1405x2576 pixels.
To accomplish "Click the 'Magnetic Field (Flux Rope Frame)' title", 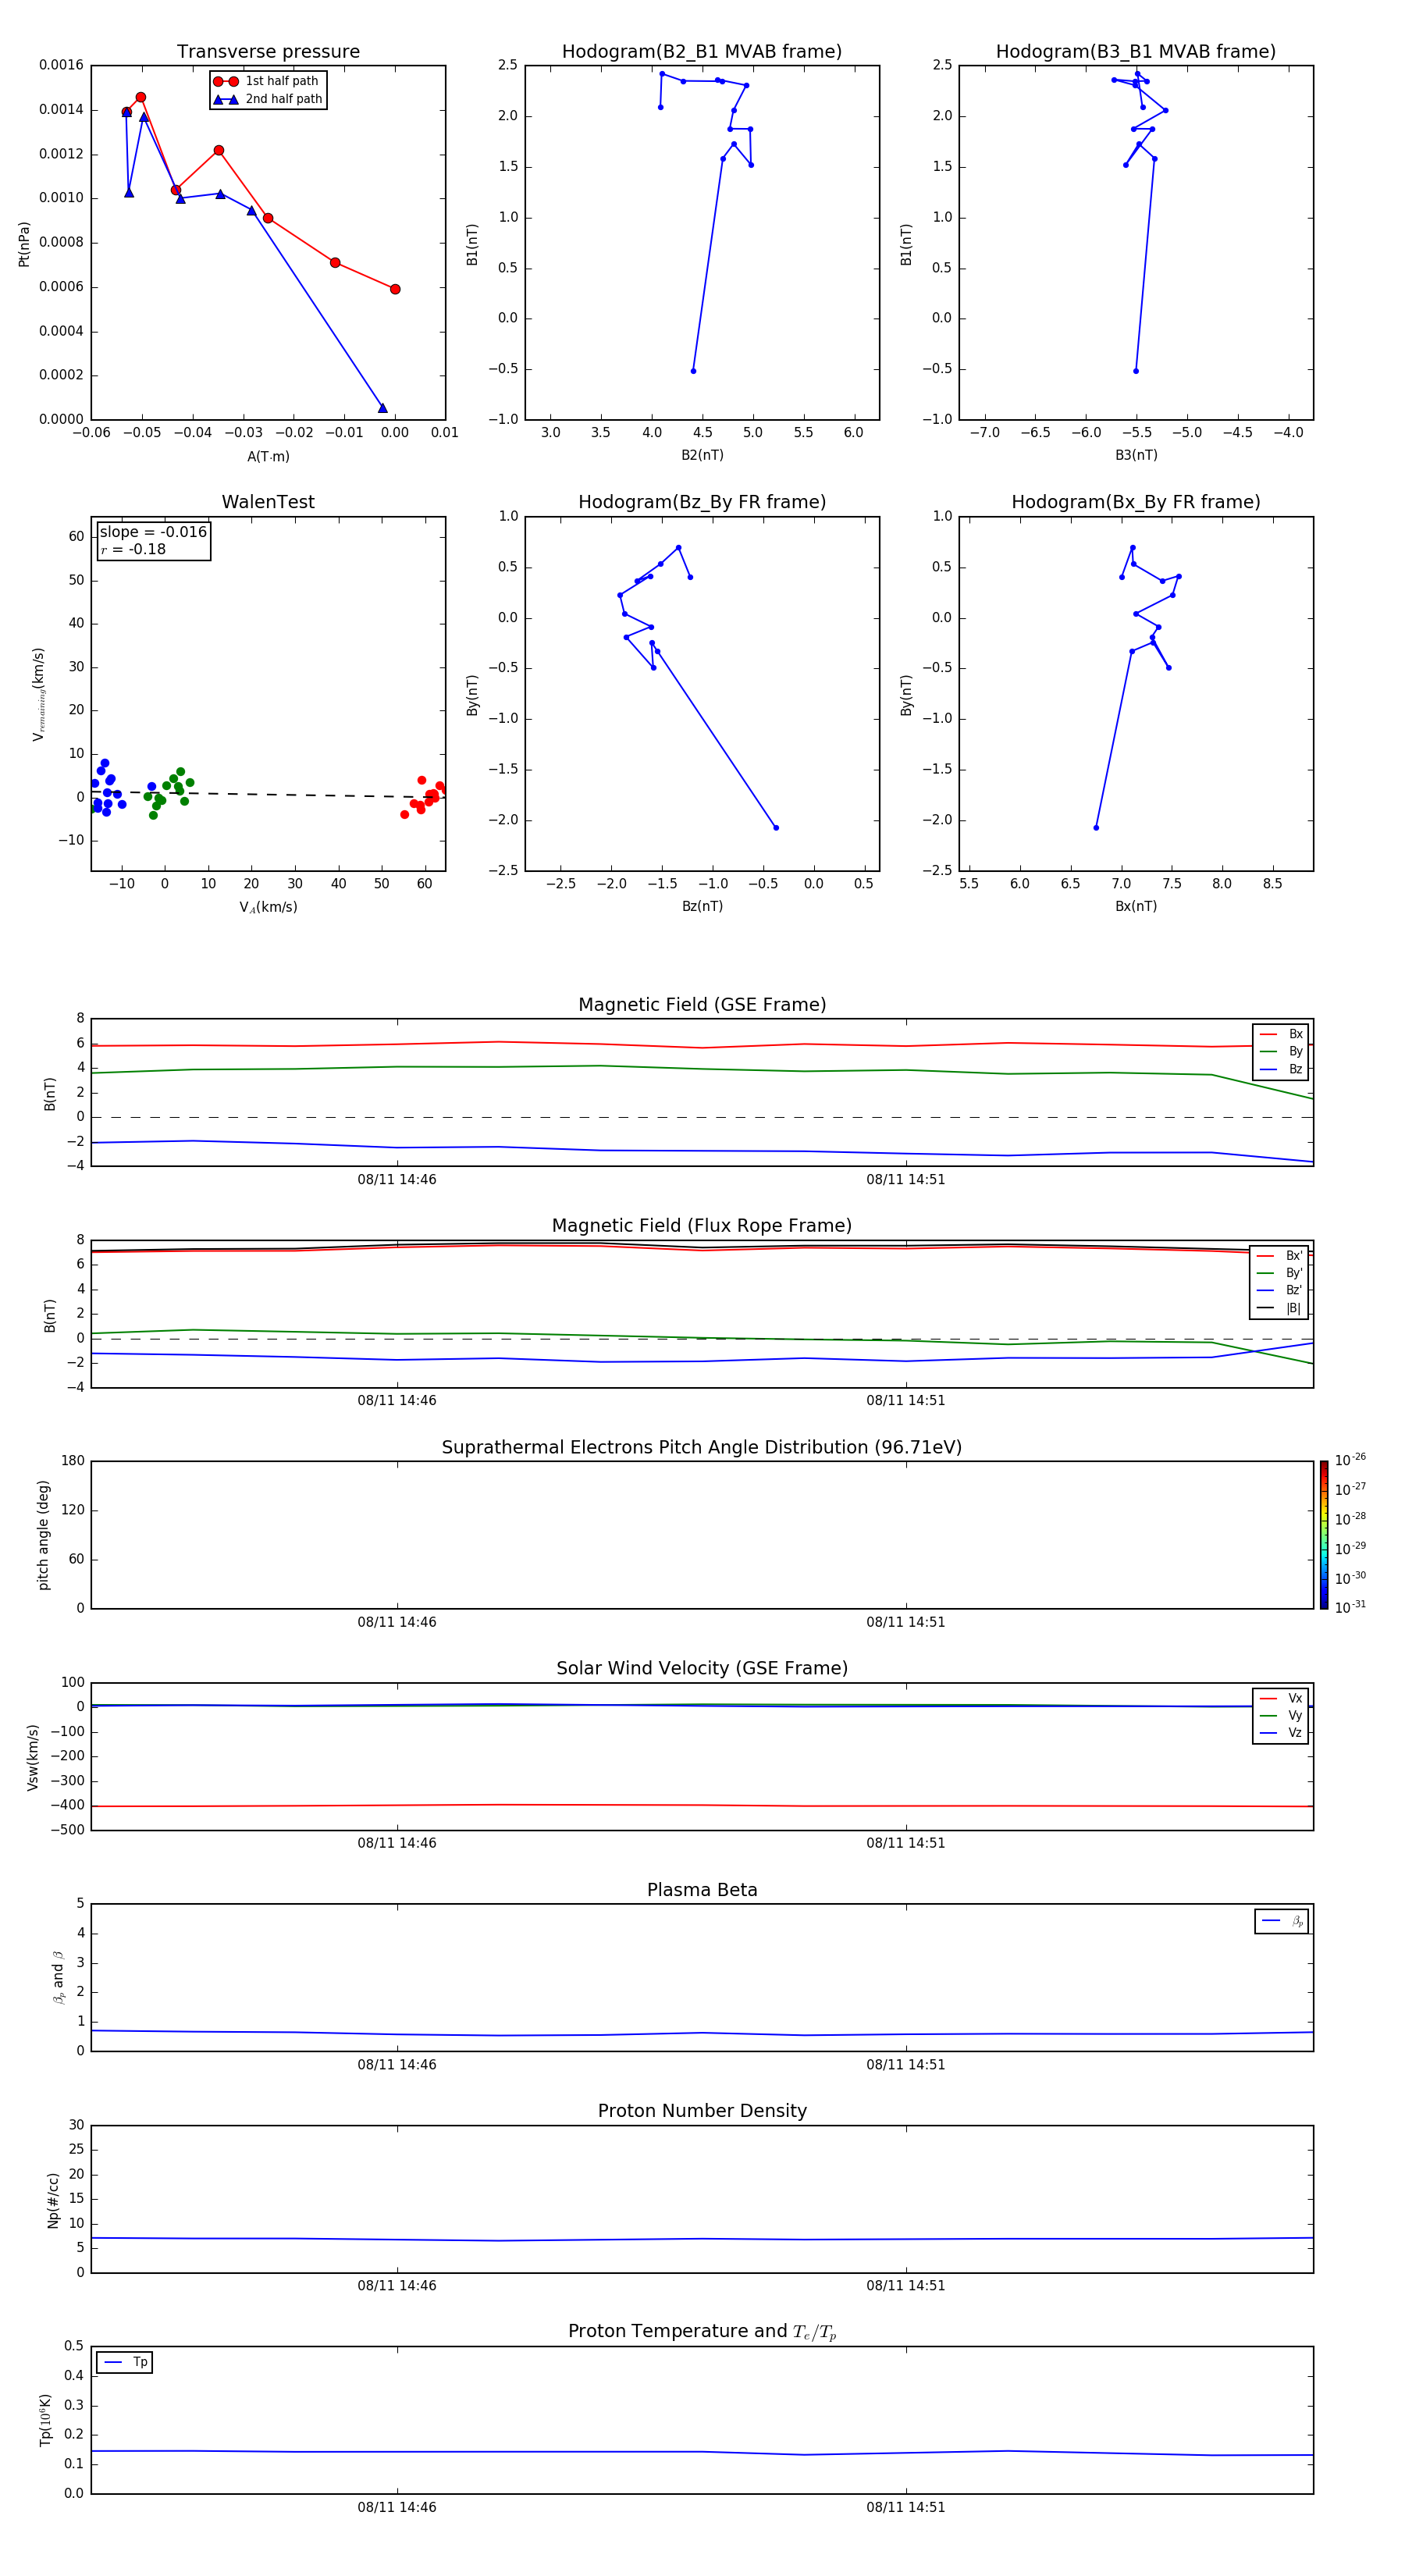I will pos(702,1225).
